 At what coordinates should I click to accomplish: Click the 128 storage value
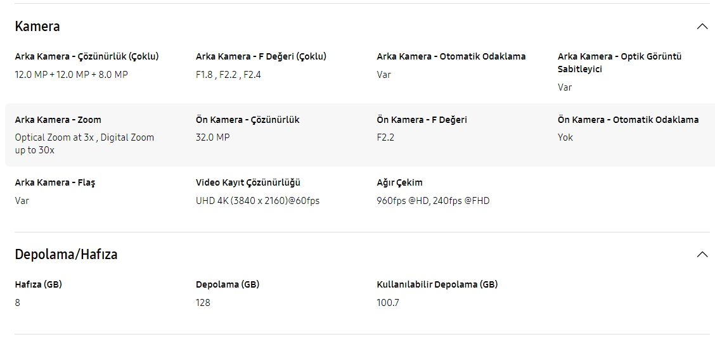pyautogui.click(x=203, y=302)
